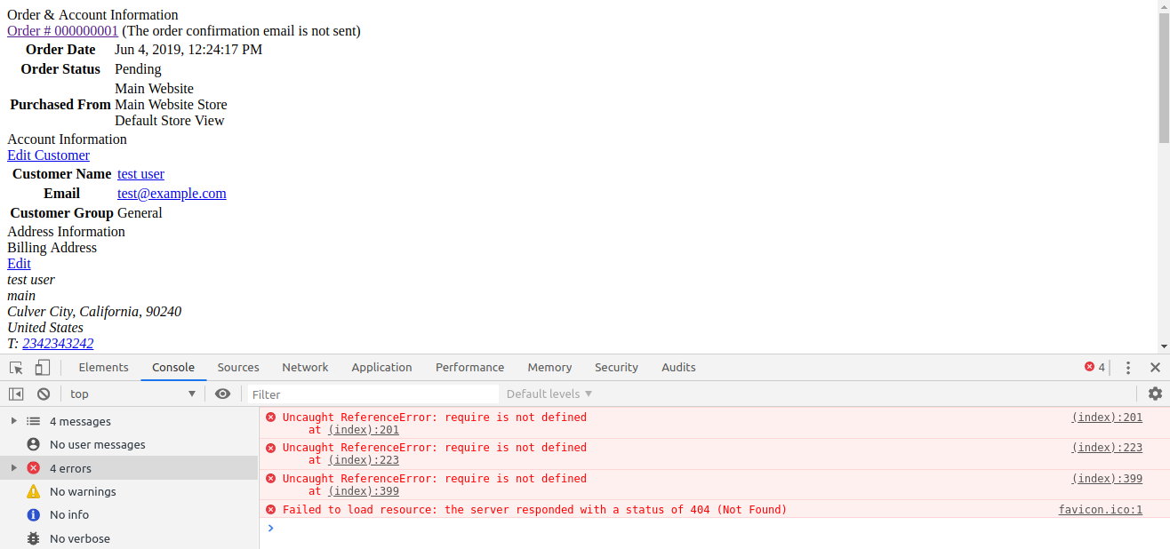Clear the console with the ban icon
The height and width of the screenshot is (549, 1170).
tap(44, 394)
